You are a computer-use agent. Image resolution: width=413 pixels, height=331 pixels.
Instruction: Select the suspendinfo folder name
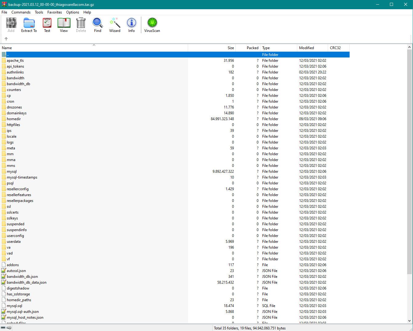click(x=17, y=230)
